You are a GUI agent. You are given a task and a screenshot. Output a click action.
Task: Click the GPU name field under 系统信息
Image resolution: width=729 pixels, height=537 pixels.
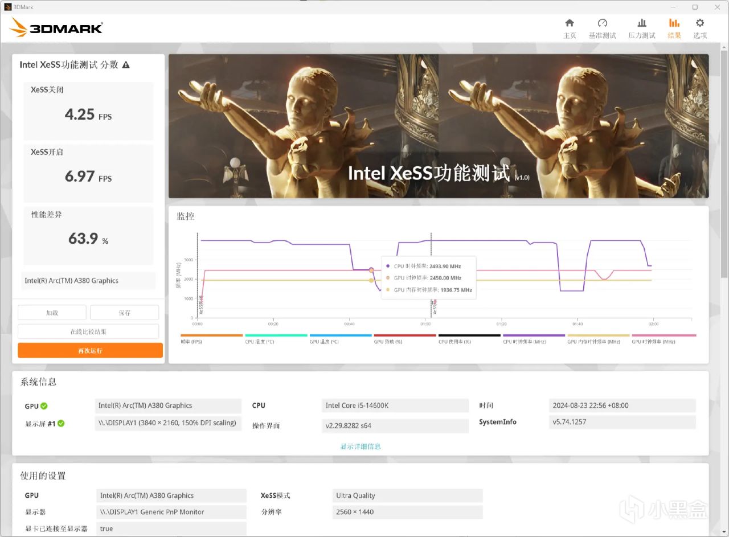click(168, 406)
